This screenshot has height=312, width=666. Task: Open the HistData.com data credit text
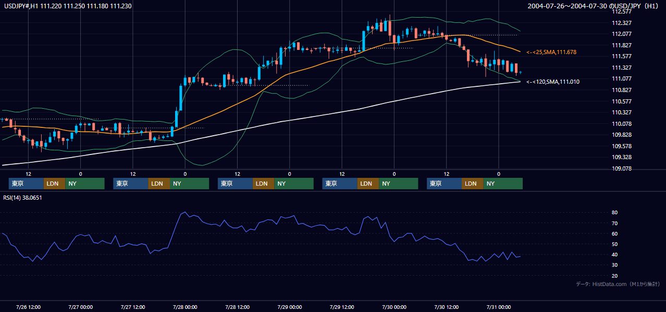pos(618,284)
